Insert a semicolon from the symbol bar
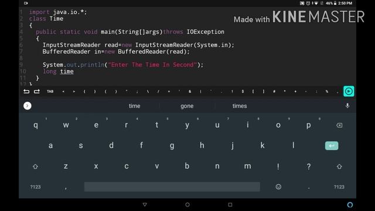375x211 pixels. (137, 91)
